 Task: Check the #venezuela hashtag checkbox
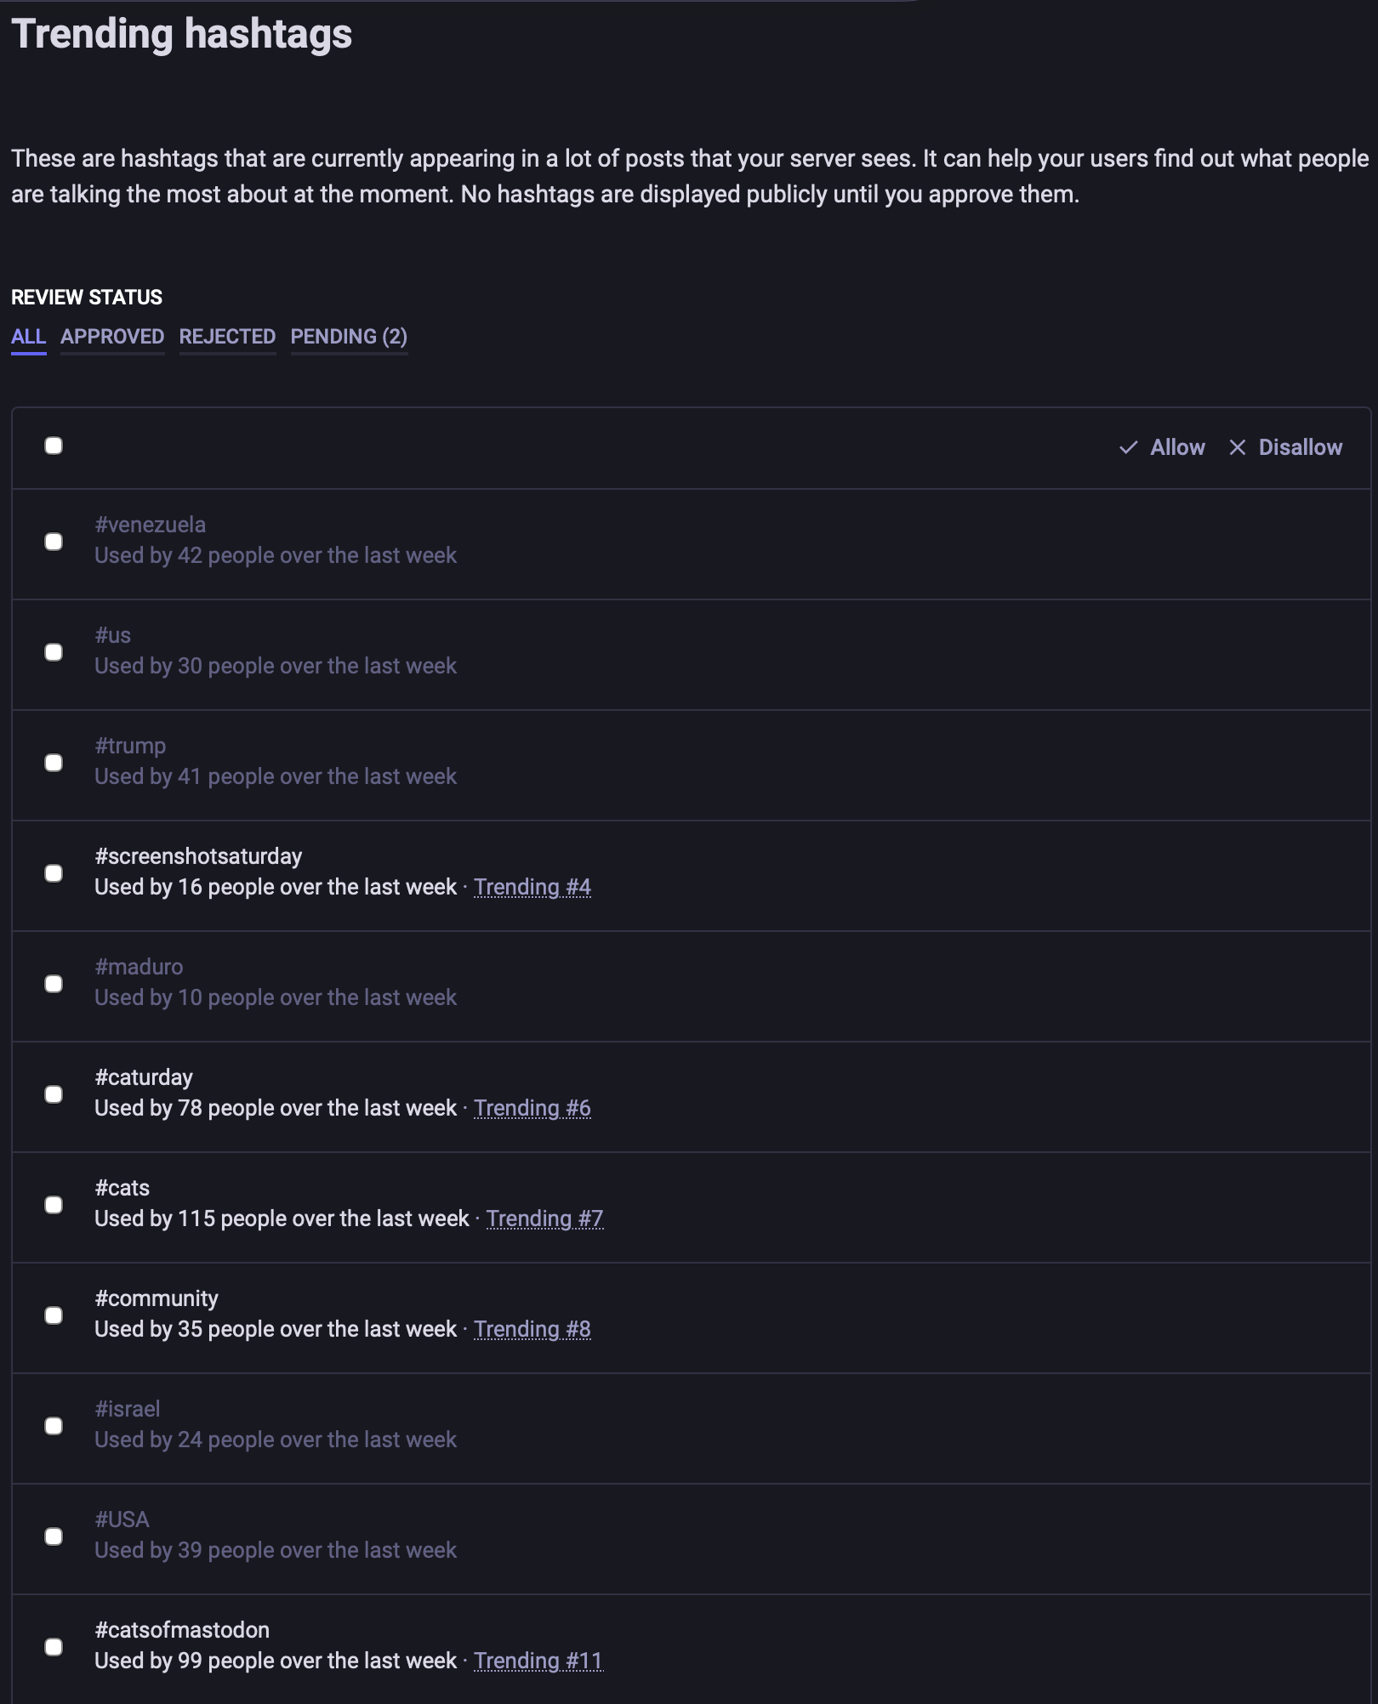54,542
